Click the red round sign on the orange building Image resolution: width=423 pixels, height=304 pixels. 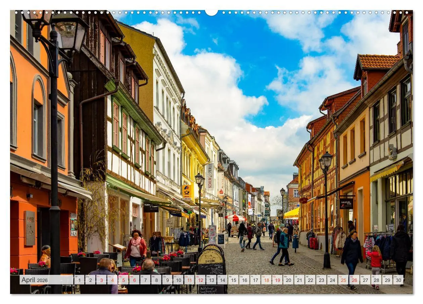tap(304, 200)
